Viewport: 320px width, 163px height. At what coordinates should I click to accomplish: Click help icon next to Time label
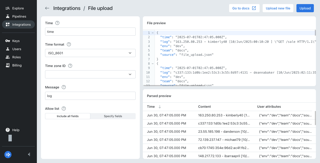57,23
